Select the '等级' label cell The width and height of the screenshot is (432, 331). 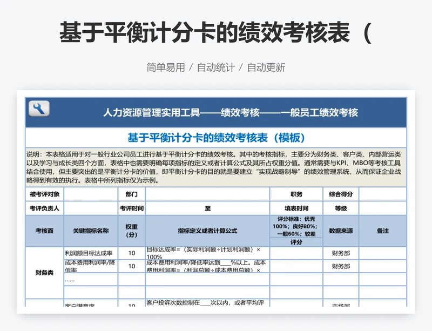point(341,208)
